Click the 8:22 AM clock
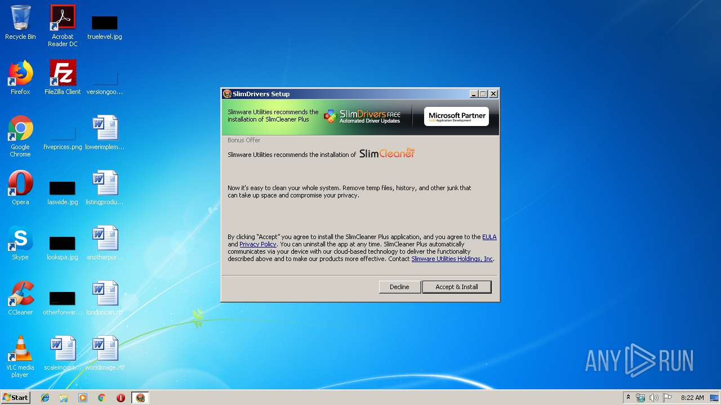The height and width of the screenshot is (405, 721). tap(692, 398)
